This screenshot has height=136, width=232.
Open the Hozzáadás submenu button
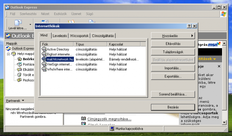tap(173, 36)
